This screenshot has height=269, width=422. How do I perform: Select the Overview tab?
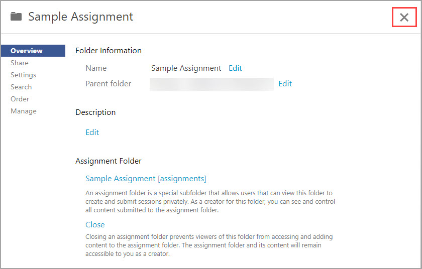(x=33, y=51)
